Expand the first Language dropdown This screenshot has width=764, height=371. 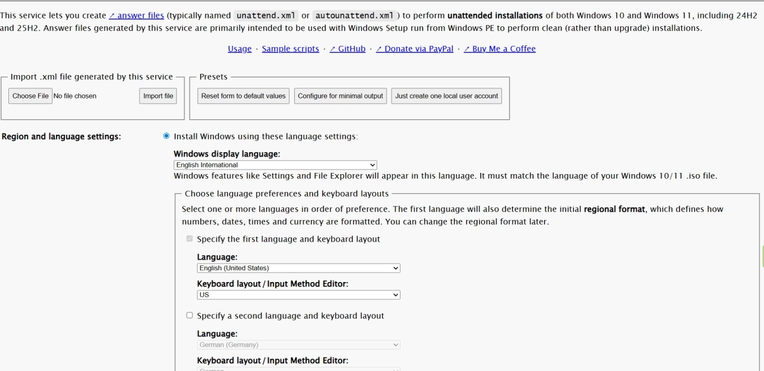coord(298,268)
